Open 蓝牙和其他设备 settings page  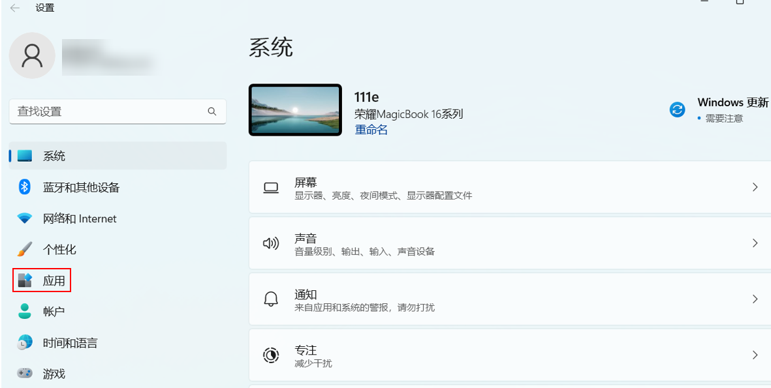click(x=81, y=187)
